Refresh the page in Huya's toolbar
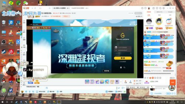 pos(35,8)
